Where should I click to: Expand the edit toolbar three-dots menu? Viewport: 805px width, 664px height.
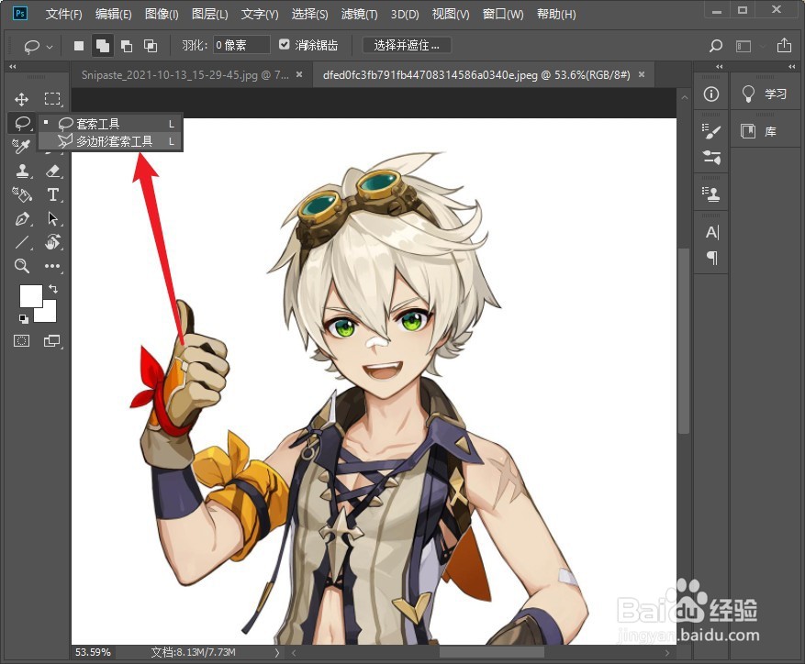(x=52, y=266)
